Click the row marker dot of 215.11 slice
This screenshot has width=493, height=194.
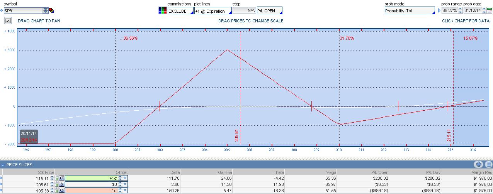[1, 178]
